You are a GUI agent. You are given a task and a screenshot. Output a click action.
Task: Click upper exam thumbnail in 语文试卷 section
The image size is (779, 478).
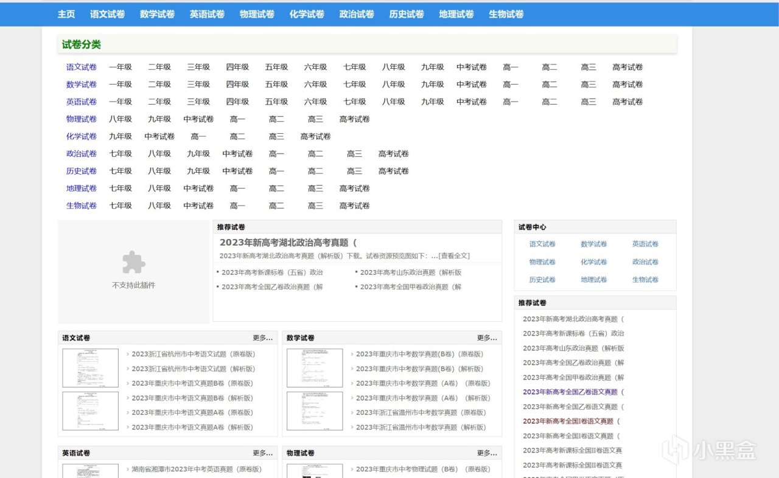pos(90,368)
